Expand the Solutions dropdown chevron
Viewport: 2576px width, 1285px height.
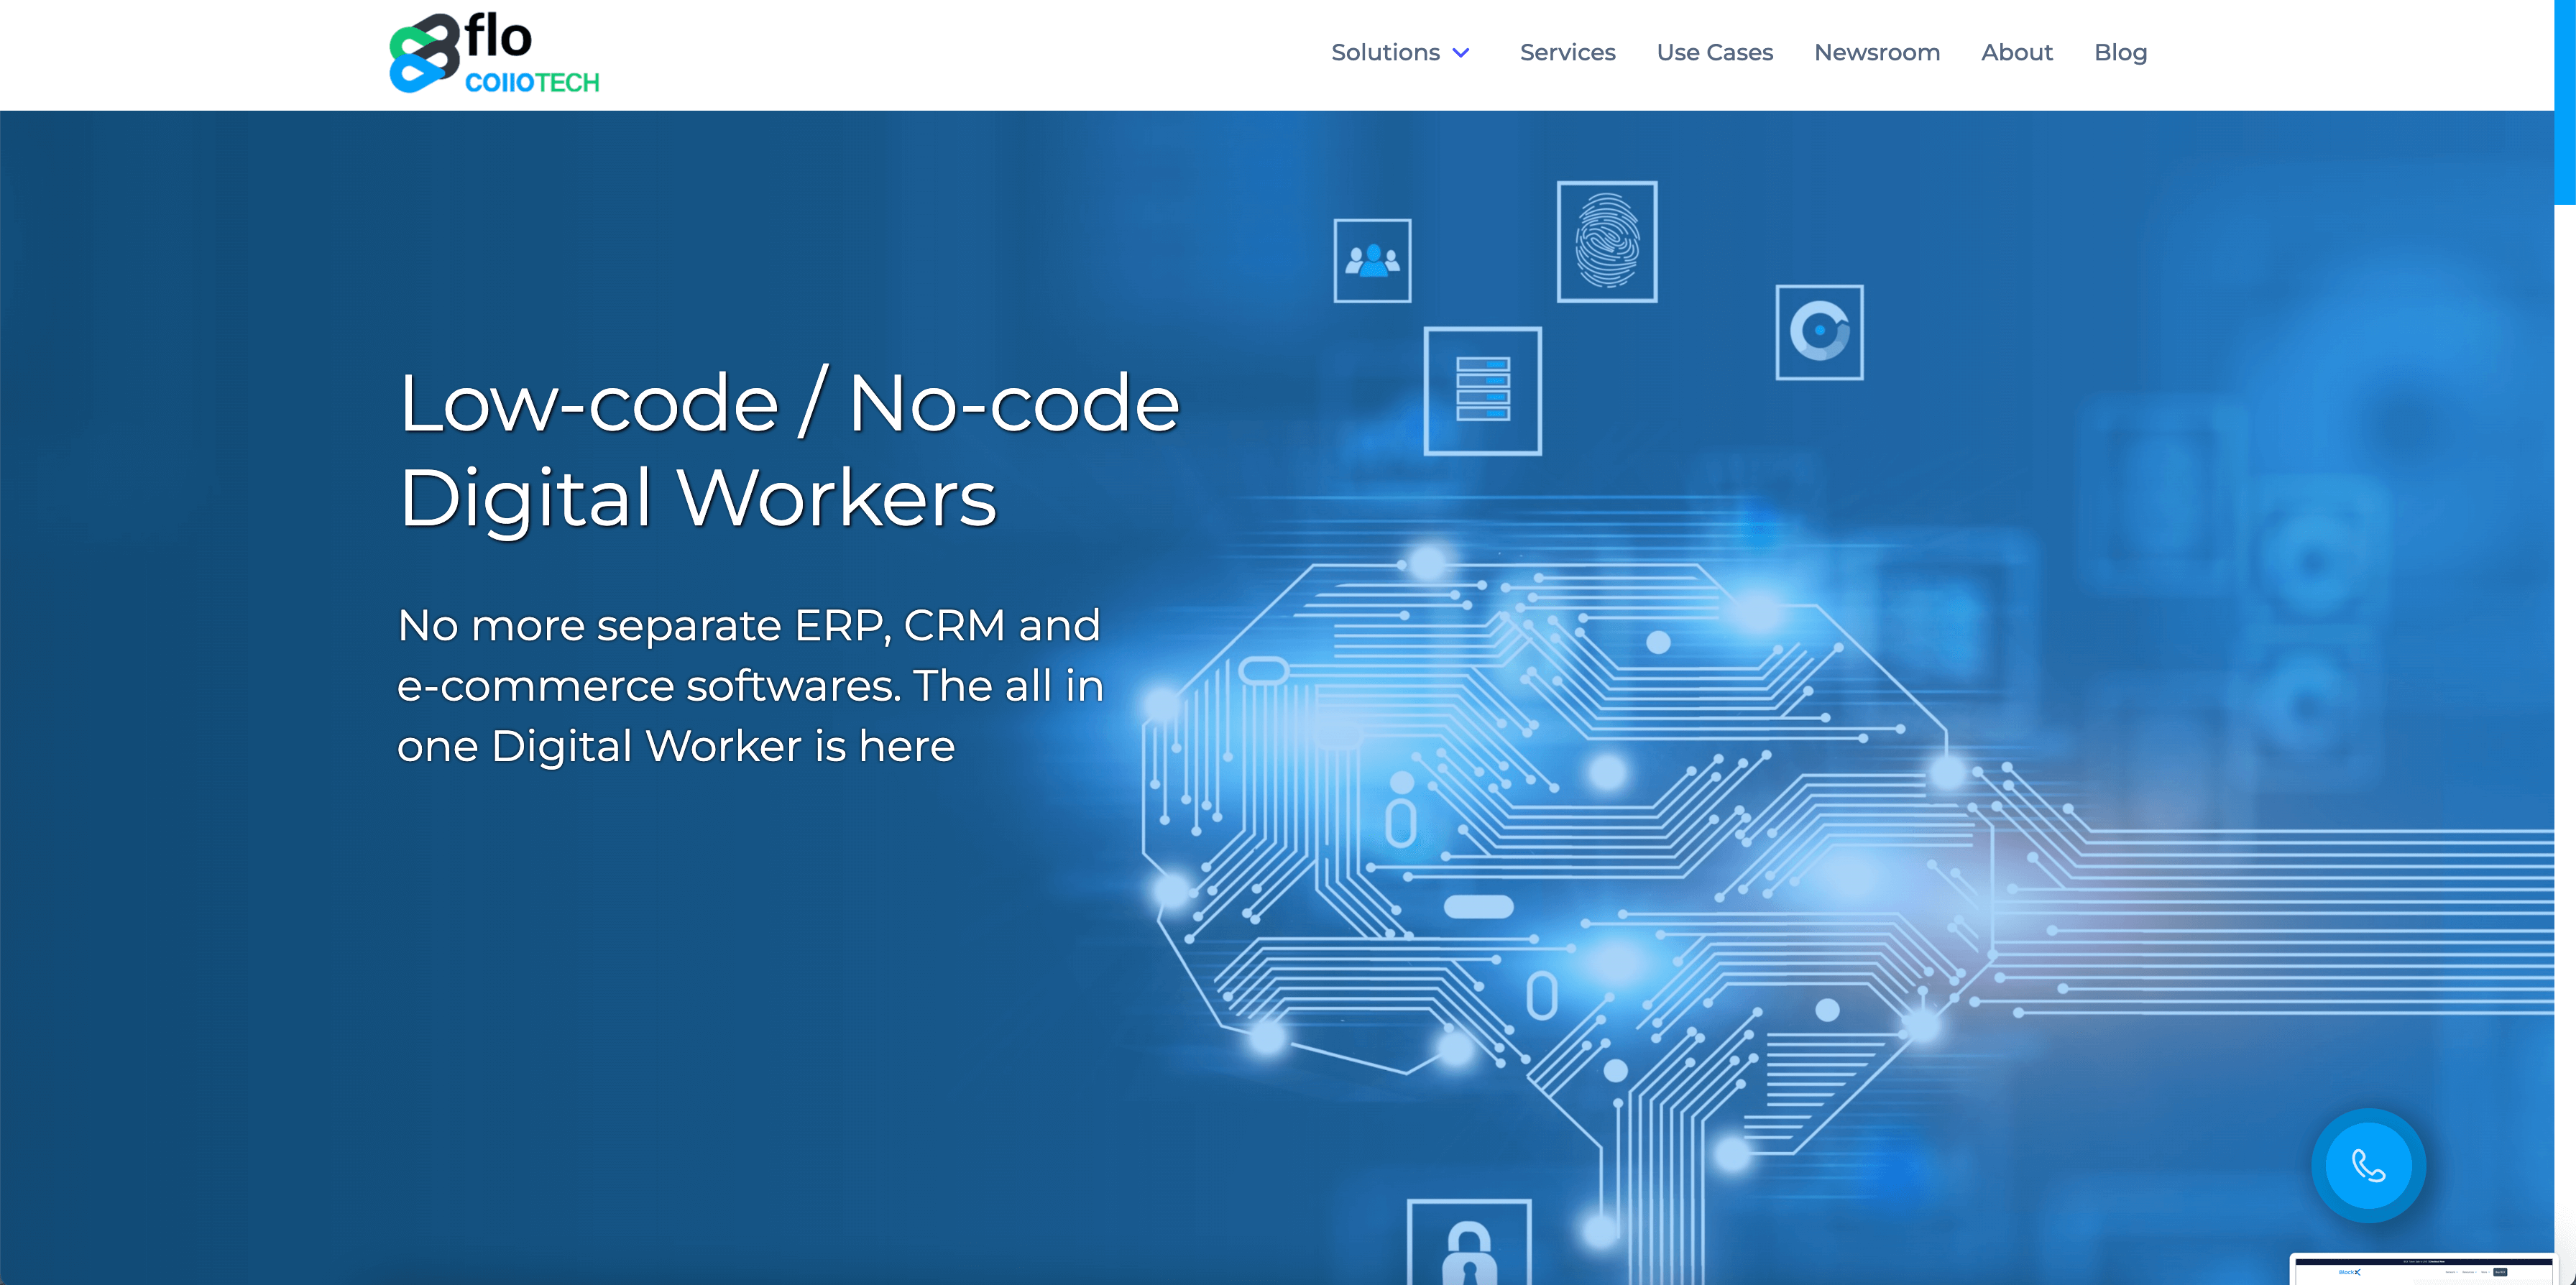(1461, 53)
